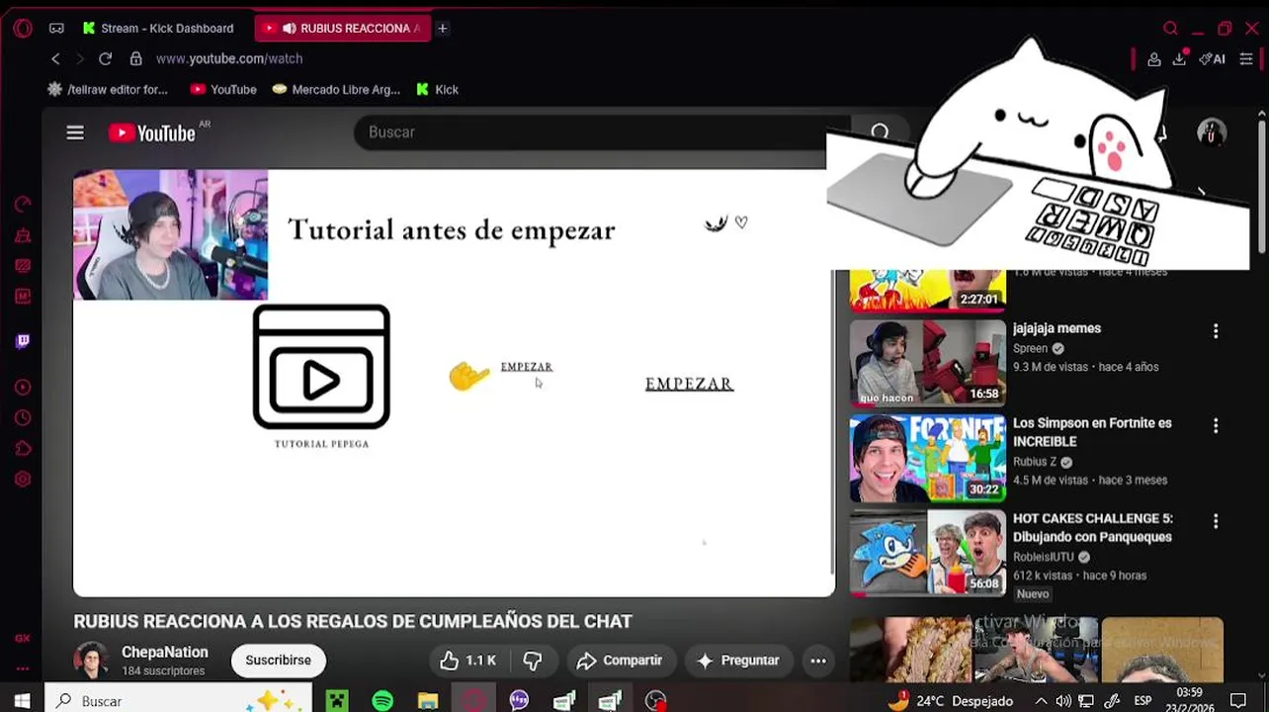The height and width of the screenshot is (712, 1269).
Task: Focus the Windows taskbar Buscar box
Action: point(178,701)
